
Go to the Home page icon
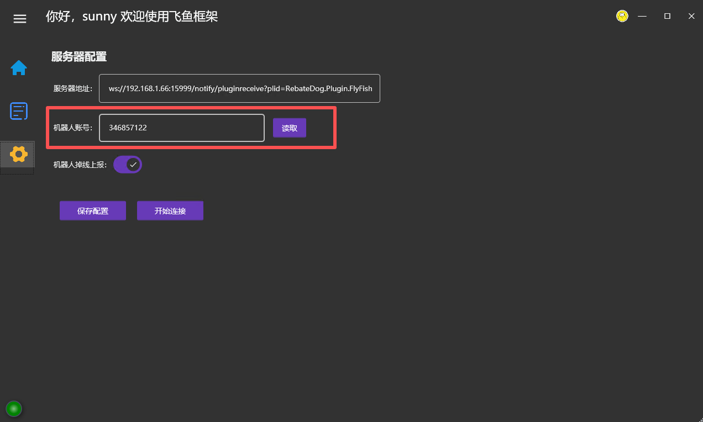(19, 68)
